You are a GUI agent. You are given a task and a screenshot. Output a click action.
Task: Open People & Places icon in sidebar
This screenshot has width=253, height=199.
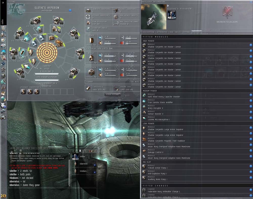[3, 34]
